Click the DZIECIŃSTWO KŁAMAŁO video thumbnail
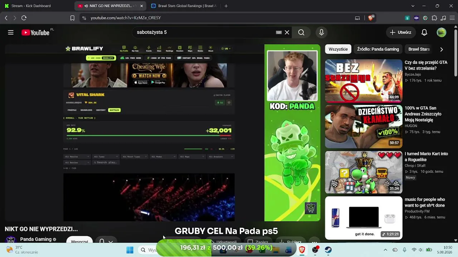This screenshot has height=257, width=458. (364, 126)
